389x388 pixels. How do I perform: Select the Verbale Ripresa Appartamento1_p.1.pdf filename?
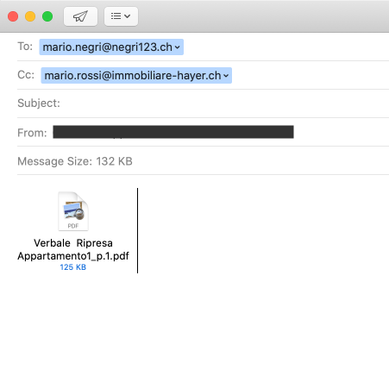(73, 249)
